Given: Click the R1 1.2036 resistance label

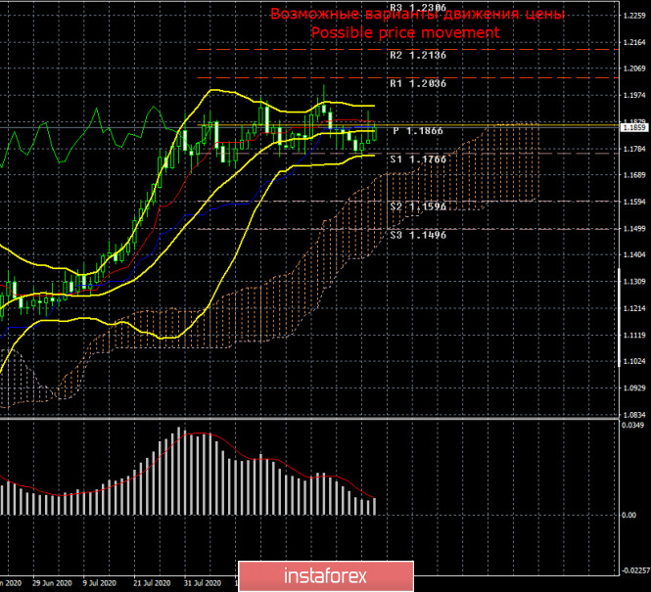Looking at the screenshot, I should pos(418,84).
